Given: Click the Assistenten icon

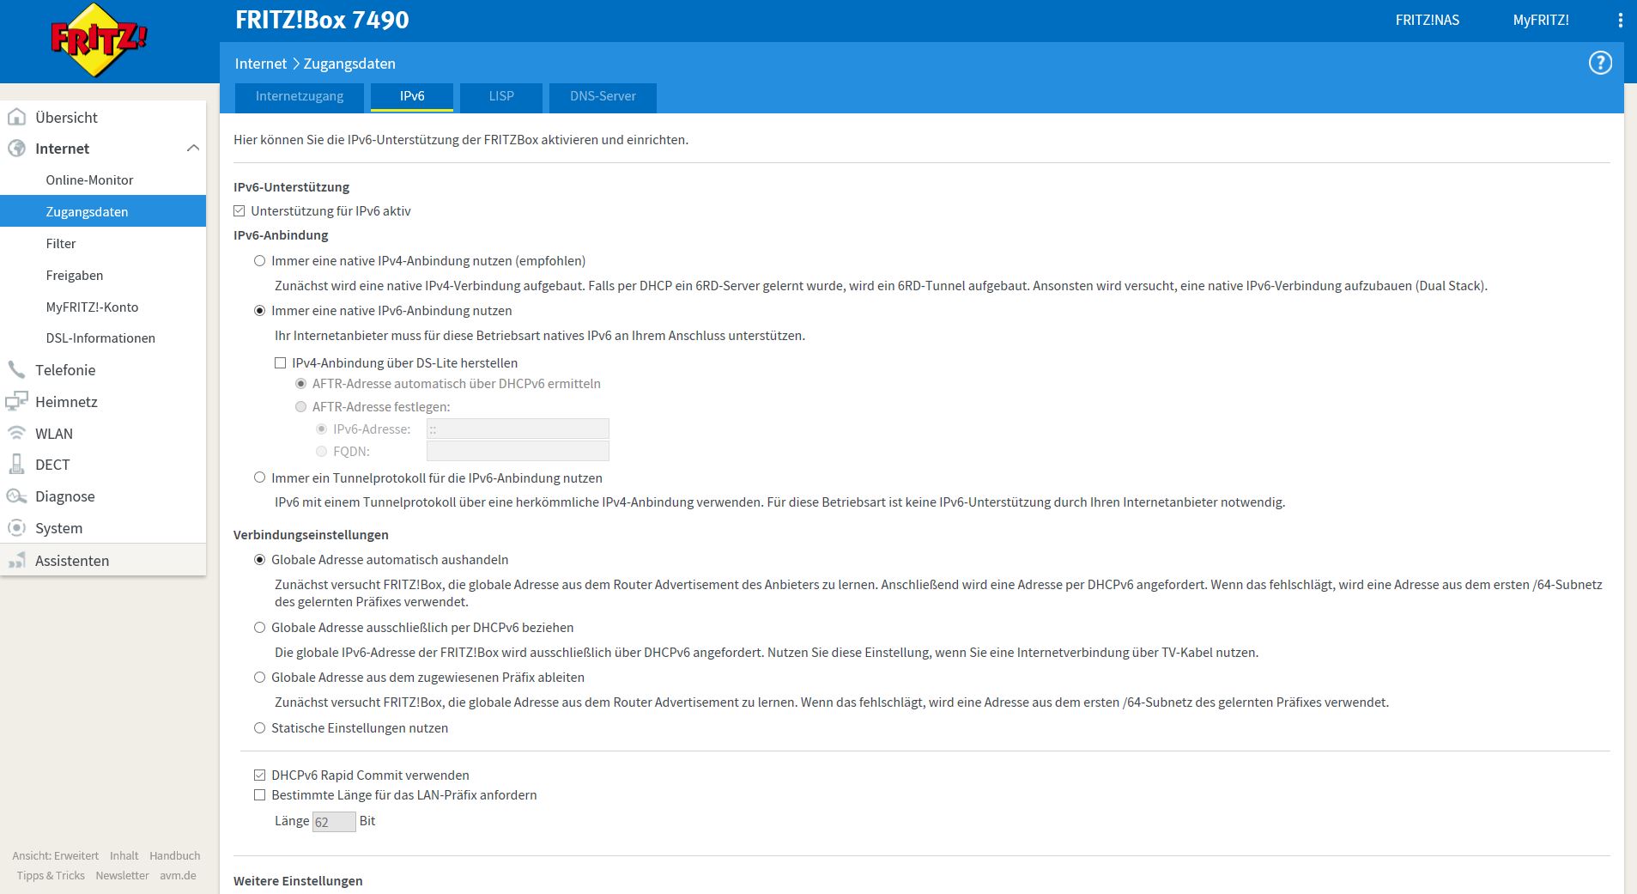Looking at the screenshot, I should point(16,561).
